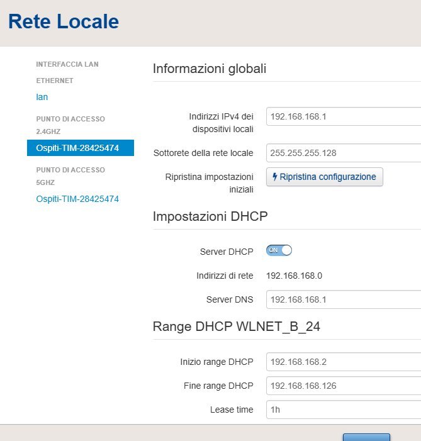Focus the Inizio range DHCP field
The width and height of the screenshot is (421, 441).
(343, 362)
